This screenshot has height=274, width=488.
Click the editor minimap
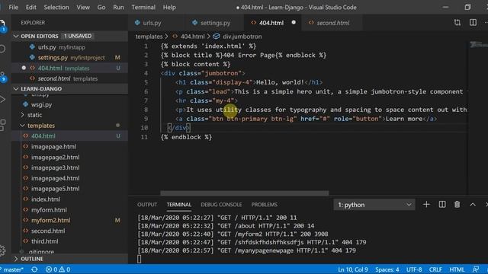pyautogui.click(x=478, y=45)
